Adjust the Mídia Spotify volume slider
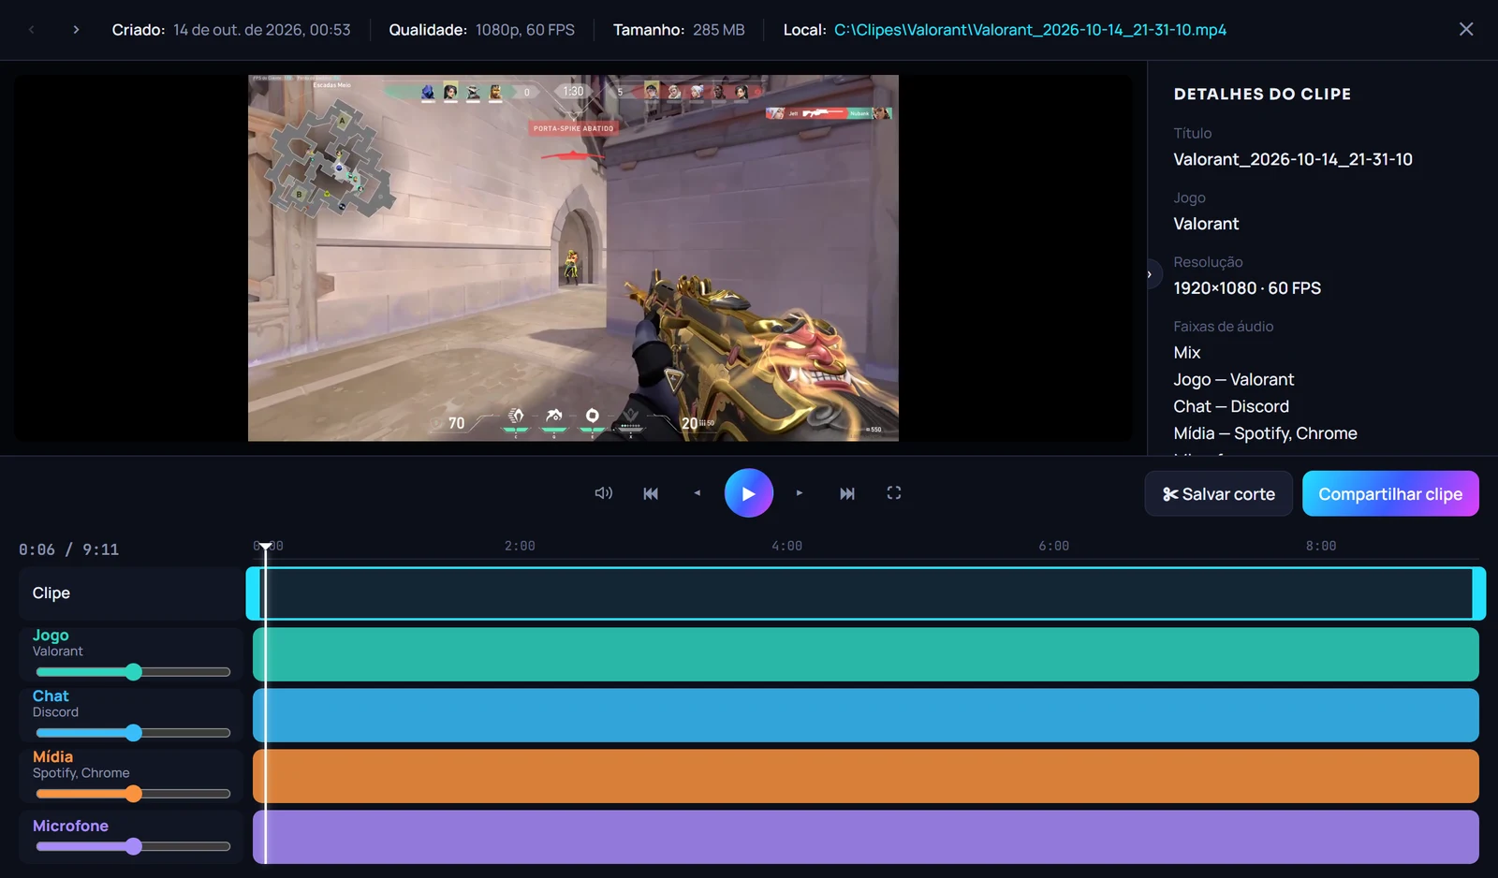Screen dimensions: 1498x878 click(x=133, y=794)
